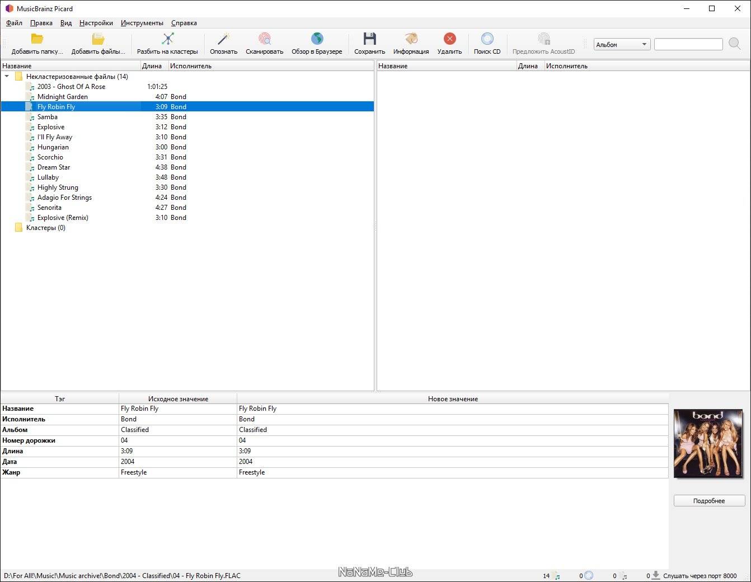Click the Lookup CD disc icon
The width and height of the screenshot is (751, 582).
click(487, 39)
